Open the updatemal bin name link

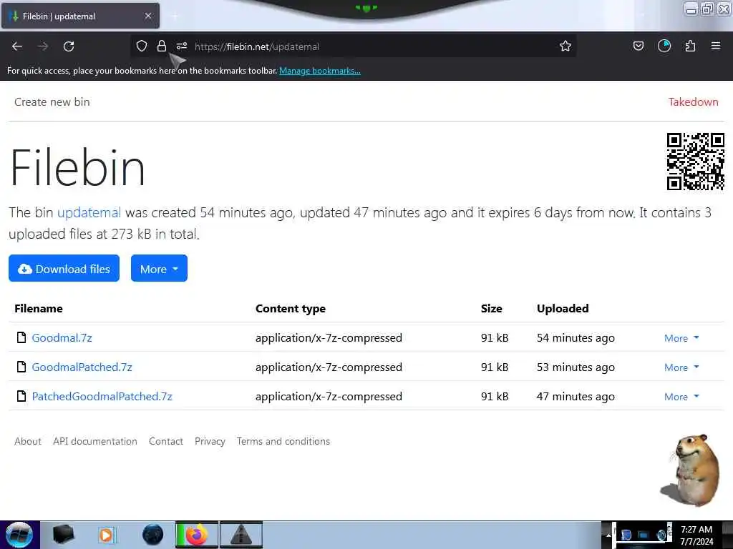(x=89, y=212)
